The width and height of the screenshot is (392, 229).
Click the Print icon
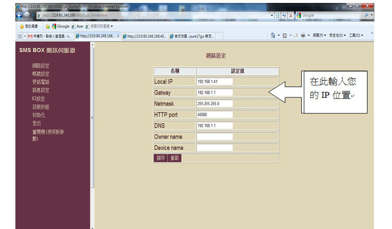(x=303, y=35)
